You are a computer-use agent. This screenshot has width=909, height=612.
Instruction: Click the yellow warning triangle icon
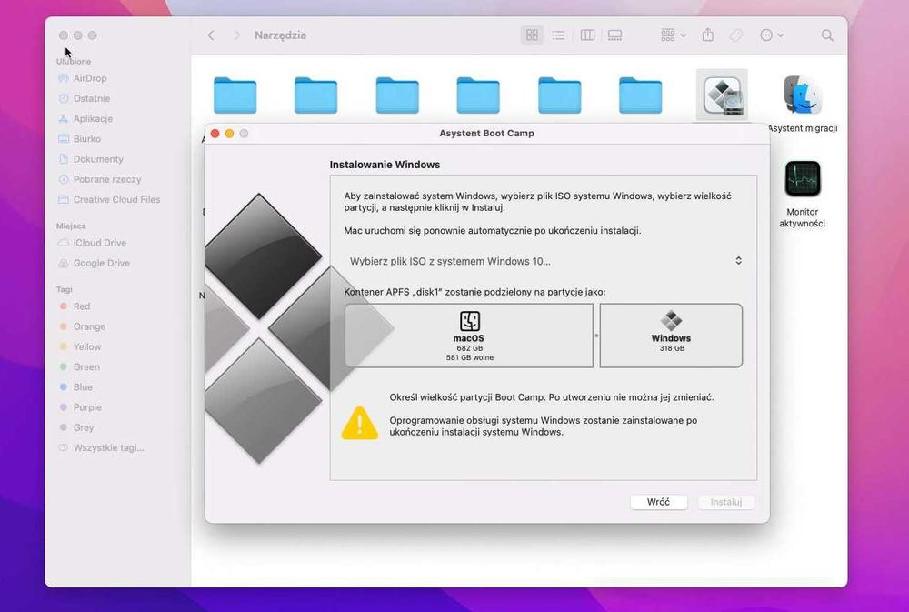(359, 424)
